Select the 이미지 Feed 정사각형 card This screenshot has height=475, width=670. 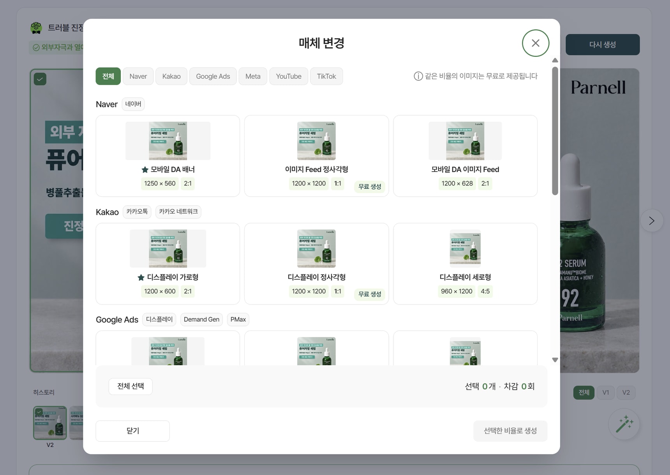click(317, 156)
